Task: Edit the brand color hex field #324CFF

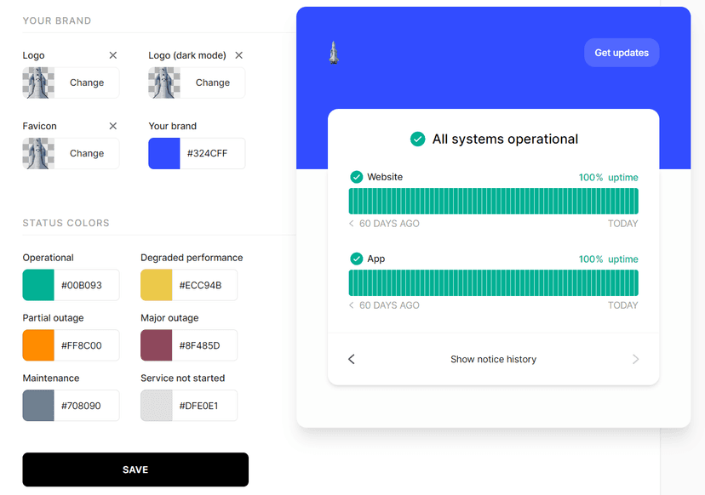Action: tap(213, 153)
